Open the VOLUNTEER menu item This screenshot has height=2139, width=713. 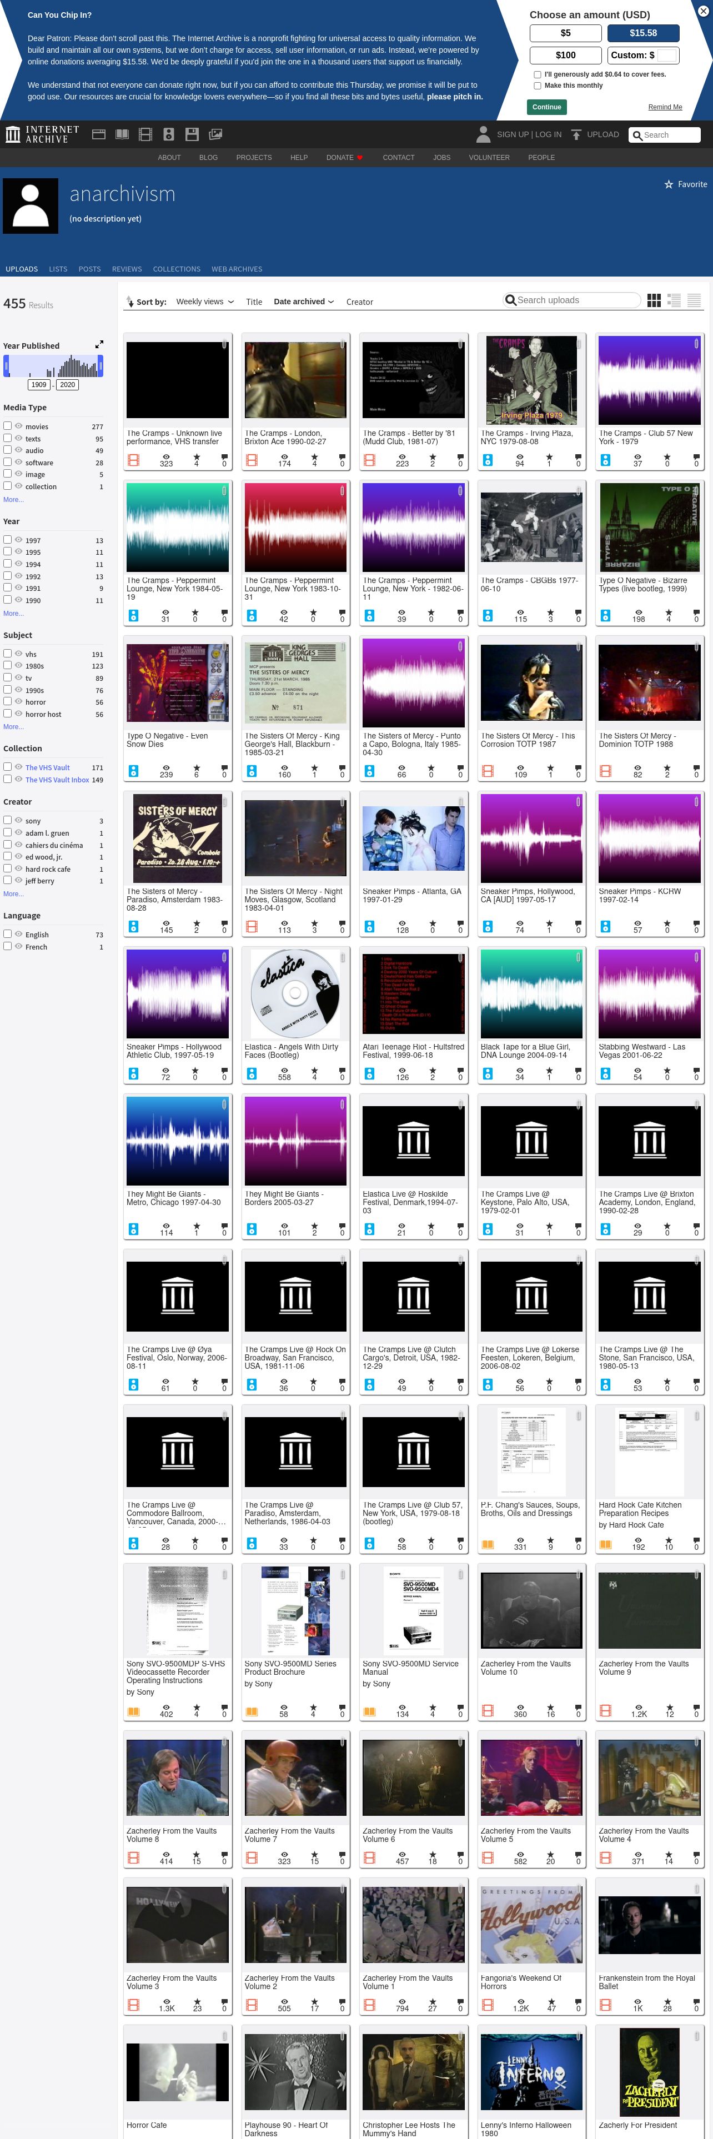click(x=489, y=158)
